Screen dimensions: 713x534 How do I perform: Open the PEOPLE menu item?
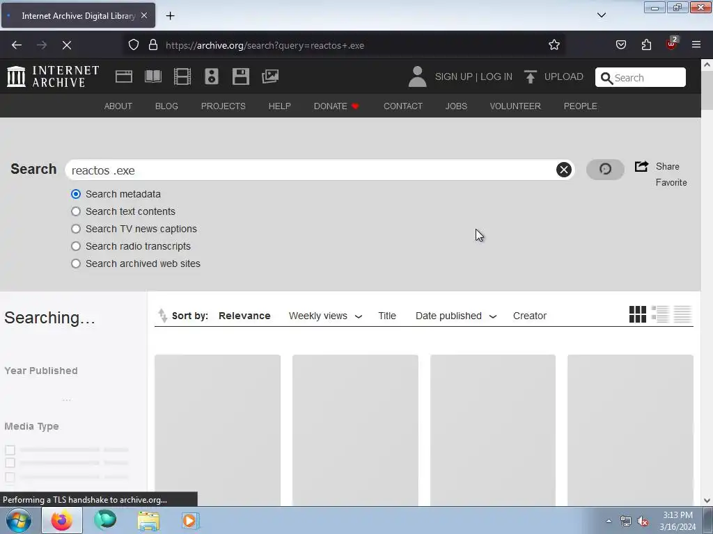click(580, 106)
